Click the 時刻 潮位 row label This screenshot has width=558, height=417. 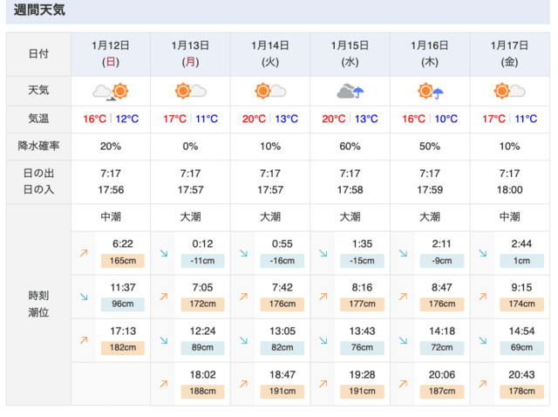tap(39, 304)
